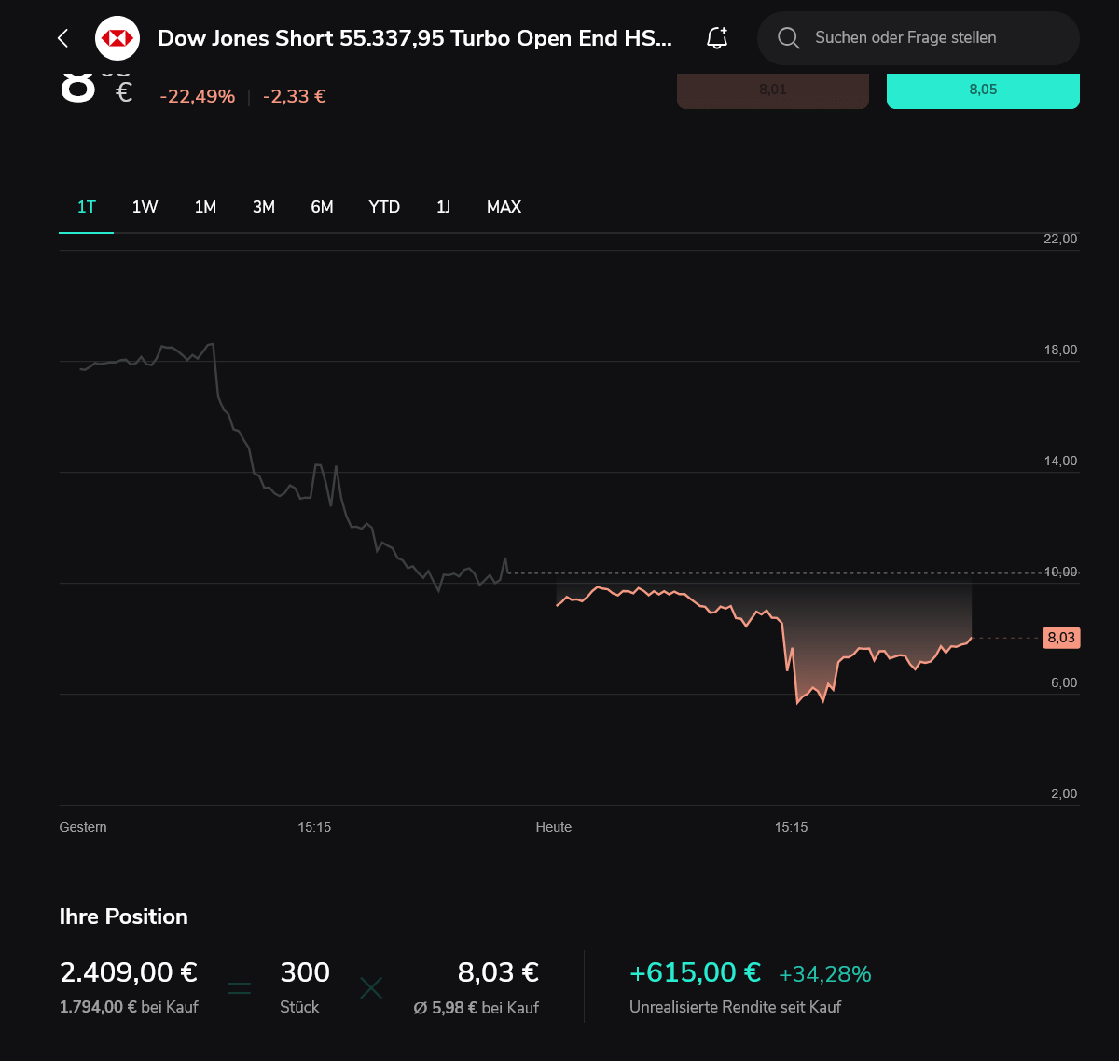Viewport: 1119px width, 1061px height.
Task: Open the YTD chart view
Action: 384,207
